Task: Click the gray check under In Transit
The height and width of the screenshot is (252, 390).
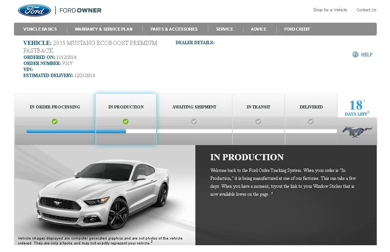Action: click(x=258, y=121)
